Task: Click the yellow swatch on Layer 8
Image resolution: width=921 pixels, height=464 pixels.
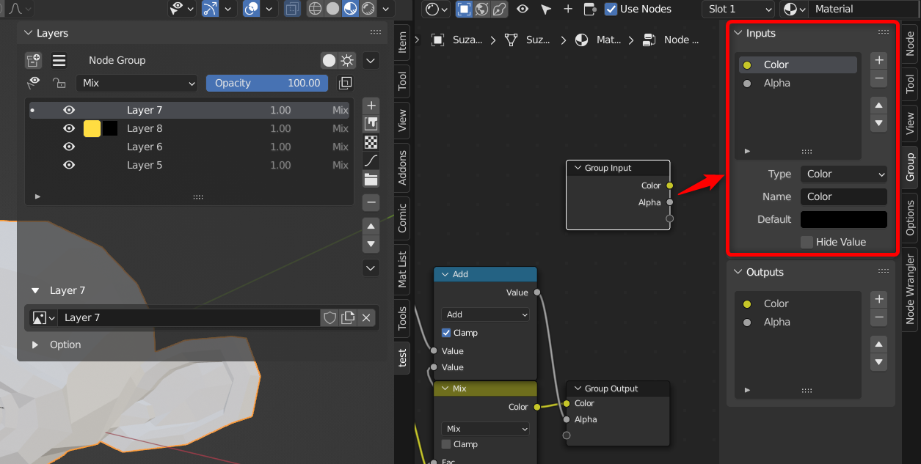Action: point(92,128)
